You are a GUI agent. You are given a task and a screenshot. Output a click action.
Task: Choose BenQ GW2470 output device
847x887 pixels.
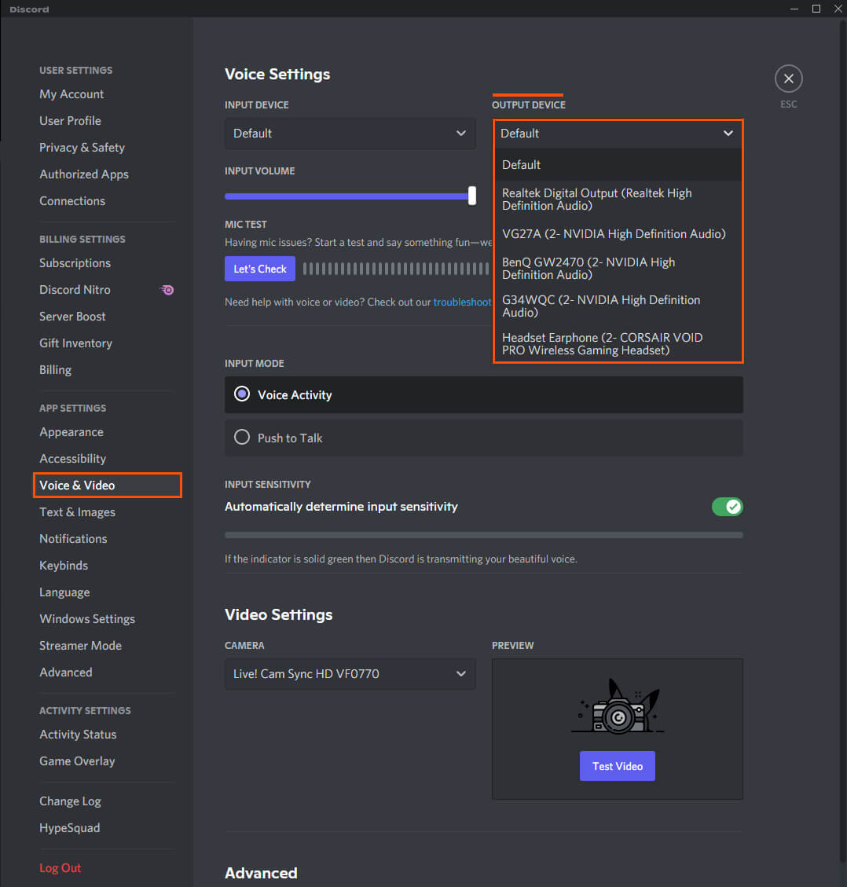(618, 269)
